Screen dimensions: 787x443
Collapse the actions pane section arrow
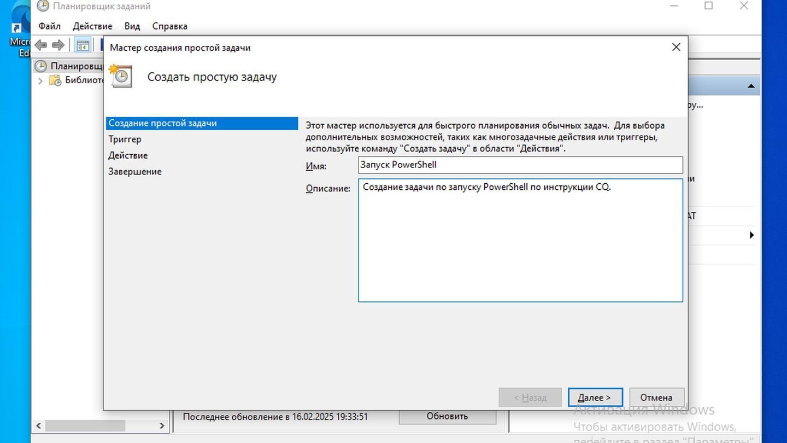751,86
